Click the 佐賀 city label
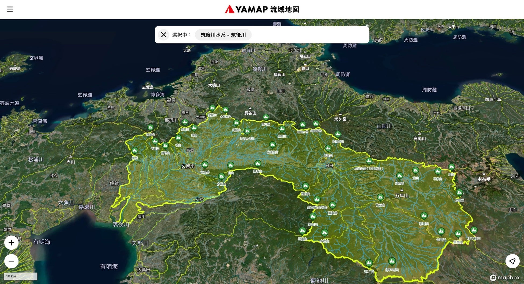The image size is (524, 284). pos(114,184)
